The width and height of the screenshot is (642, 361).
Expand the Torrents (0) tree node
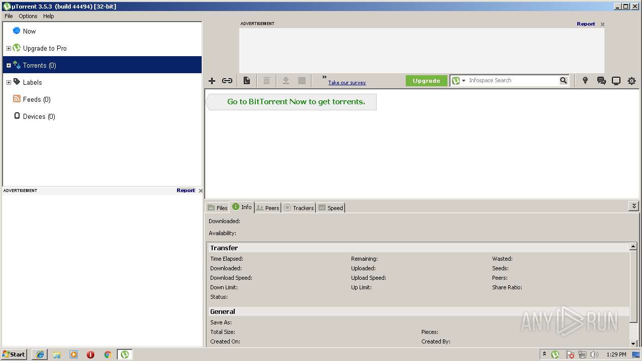coord(9,66)
